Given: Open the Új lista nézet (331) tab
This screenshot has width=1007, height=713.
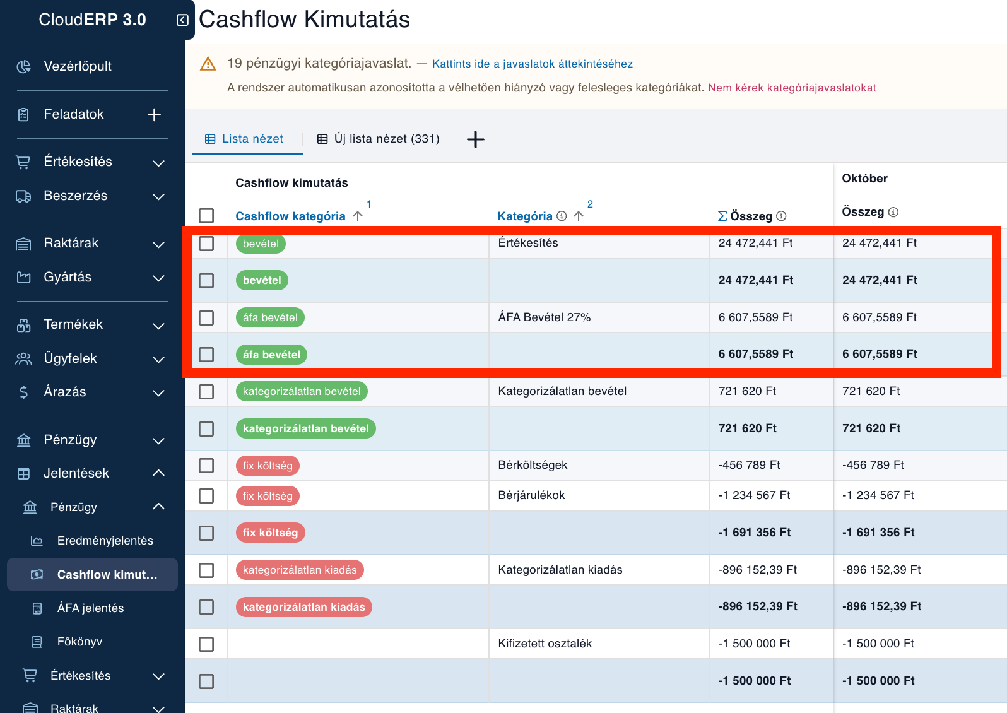Looking at the screenshot, I should click(378, 139).
